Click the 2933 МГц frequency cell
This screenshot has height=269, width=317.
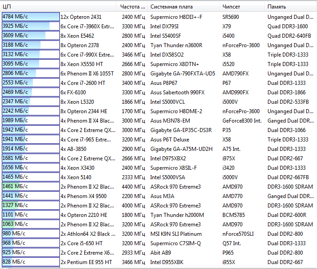point(133,253)
